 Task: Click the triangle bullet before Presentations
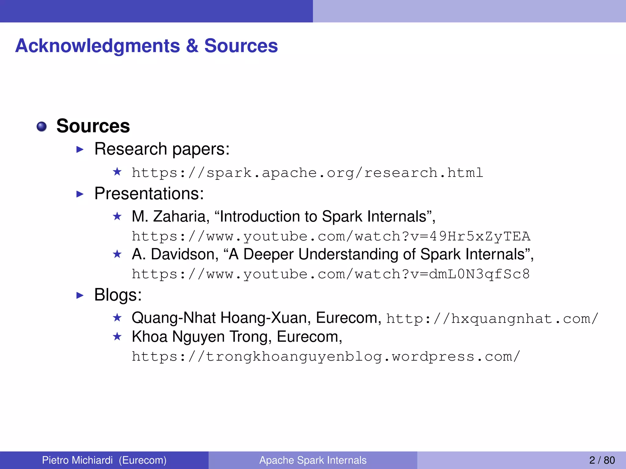(x=80, y=194)
